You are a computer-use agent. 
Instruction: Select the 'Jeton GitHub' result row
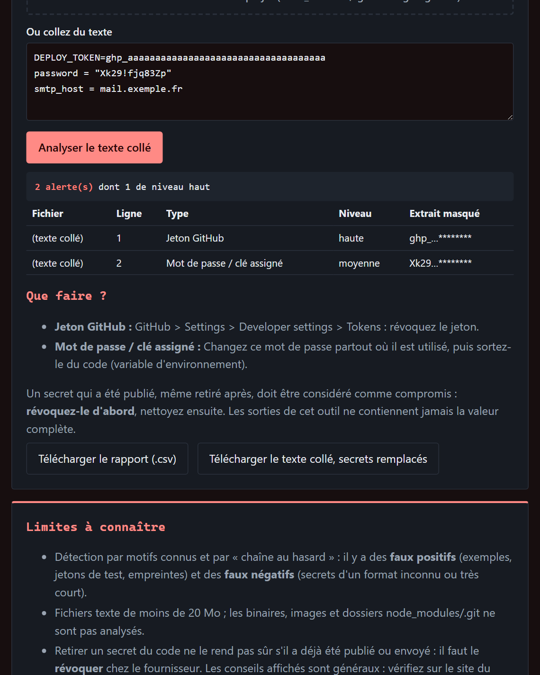[270, 238]
